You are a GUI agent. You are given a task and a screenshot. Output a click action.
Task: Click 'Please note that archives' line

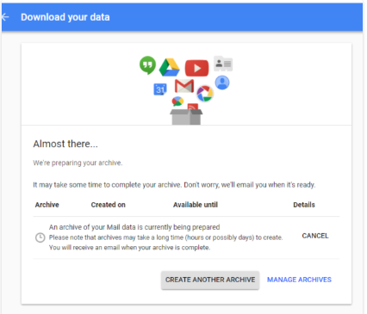[166, 237]
